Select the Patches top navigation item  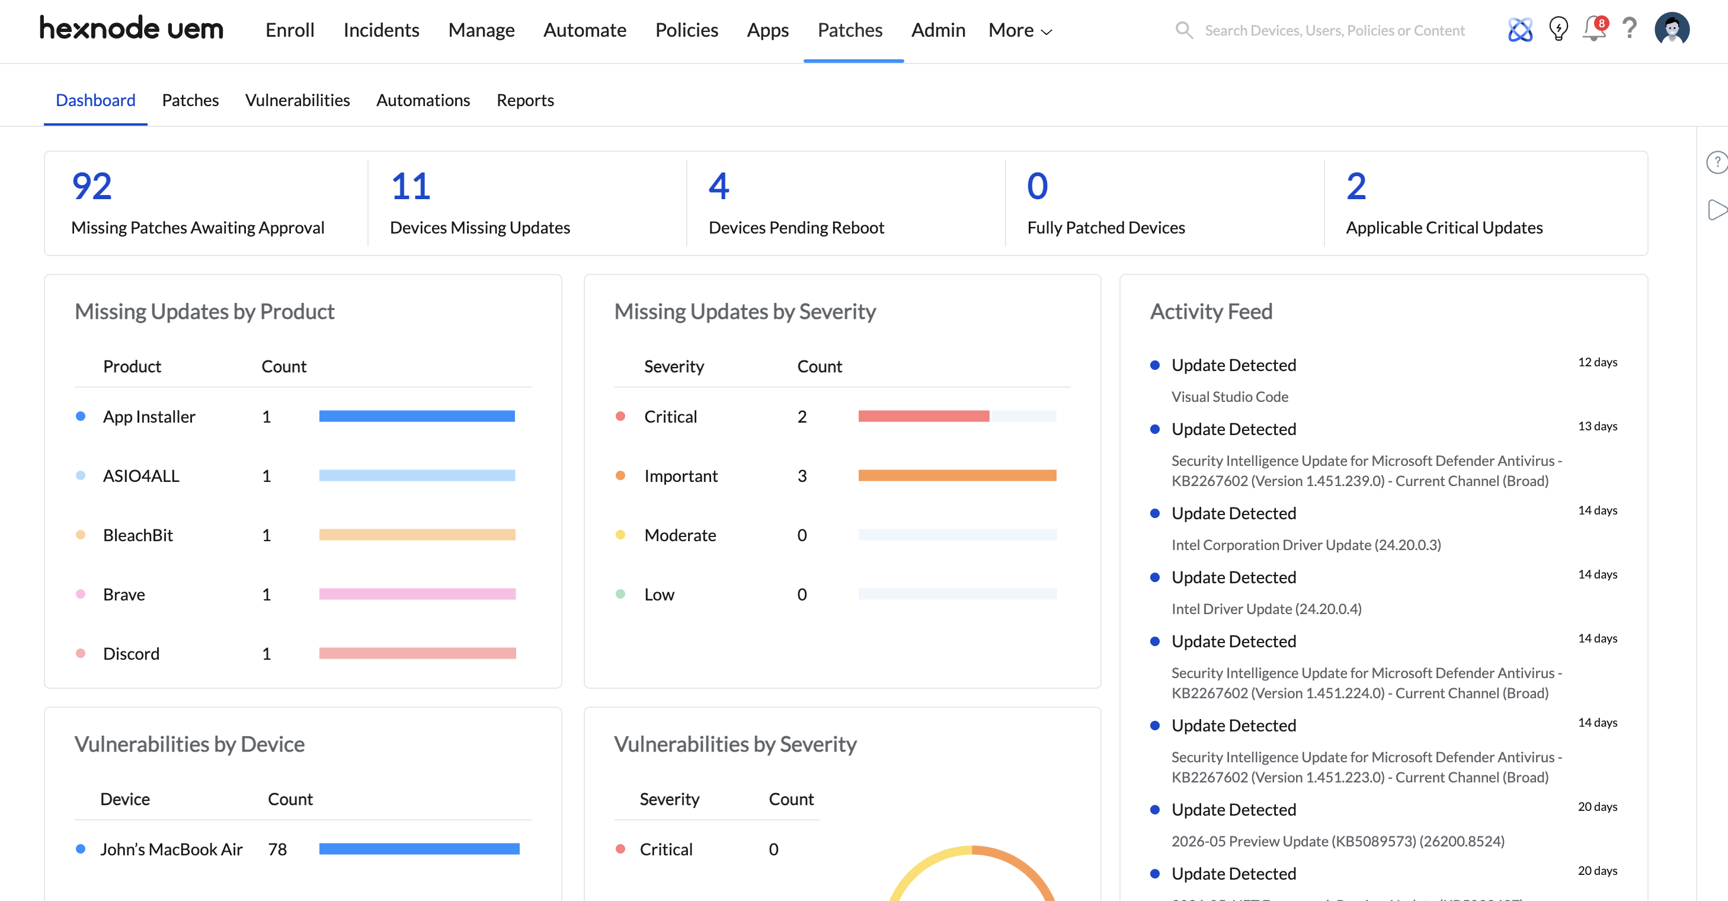(x=850, y=30)
